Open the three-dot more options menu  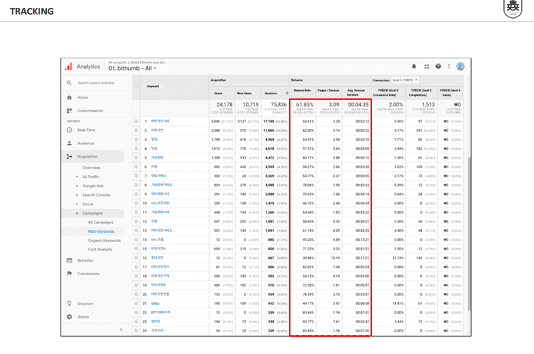coord(449,67)
